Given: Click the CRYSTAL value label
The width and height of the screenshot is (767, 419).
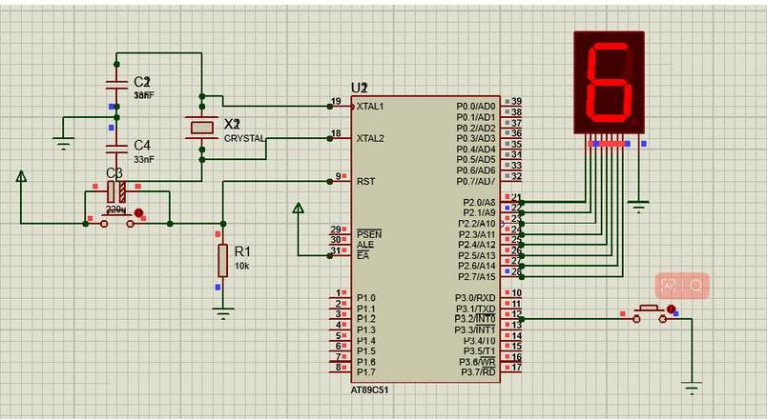Looking at the screenshot, I should 244,138.
